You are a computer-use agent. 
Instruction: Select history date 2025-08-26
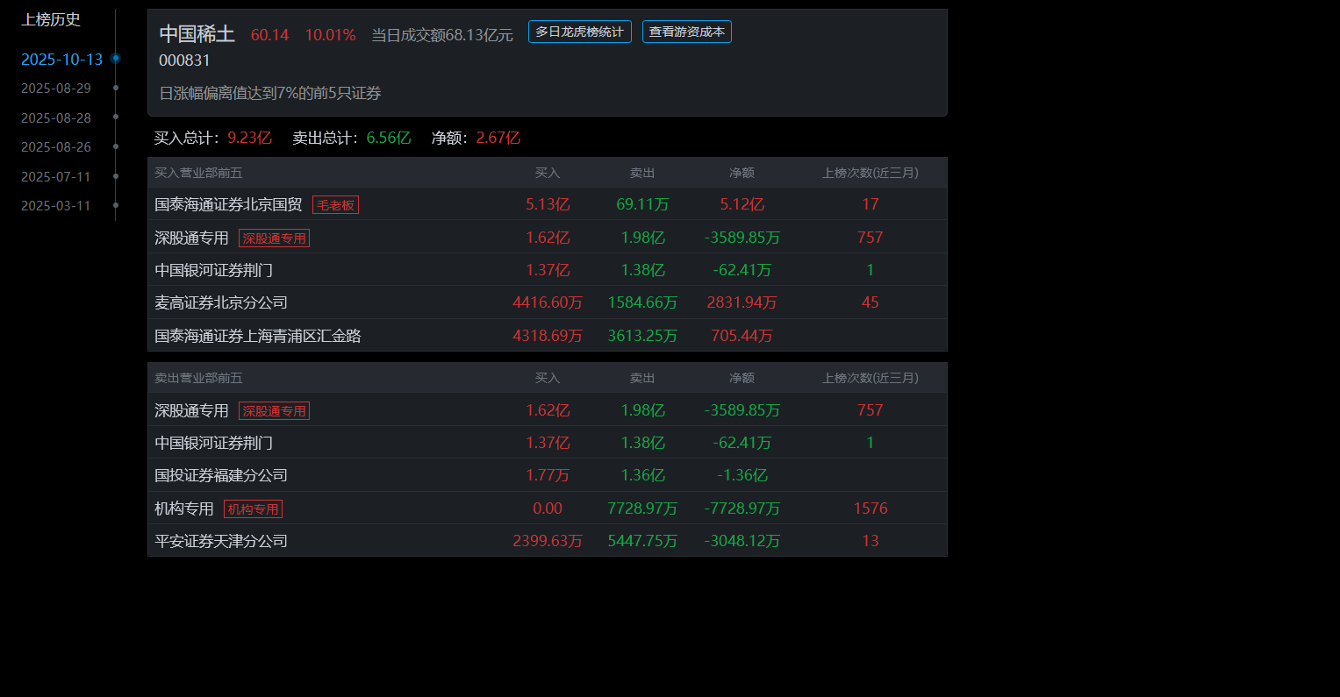(x=56, y=147)
